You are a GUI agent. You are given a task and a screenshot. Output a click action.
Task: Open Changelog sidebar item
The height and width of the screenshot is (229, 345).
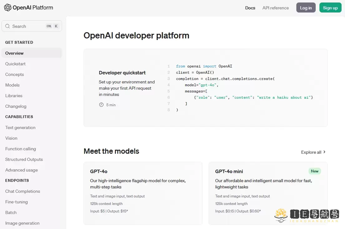tap(16, 106)
